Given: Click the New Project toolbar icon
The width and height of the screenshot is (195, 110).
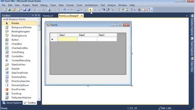Looking at the screenshot, I should point(5,10).
